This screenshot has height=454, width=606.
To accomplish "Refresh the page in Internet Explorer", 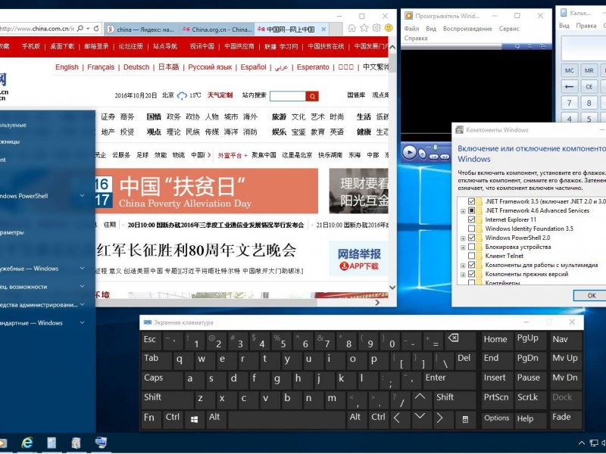I will tap(96, 29).
